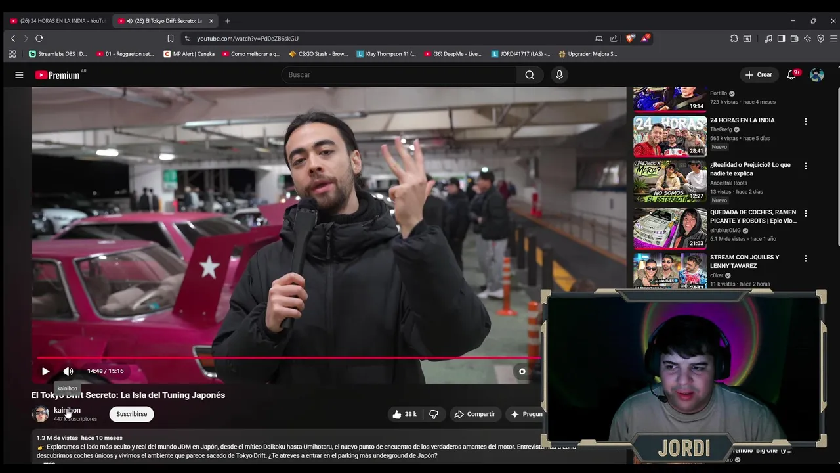Click the search magnifier button
The image size is (840, 473).
[530, 75]
